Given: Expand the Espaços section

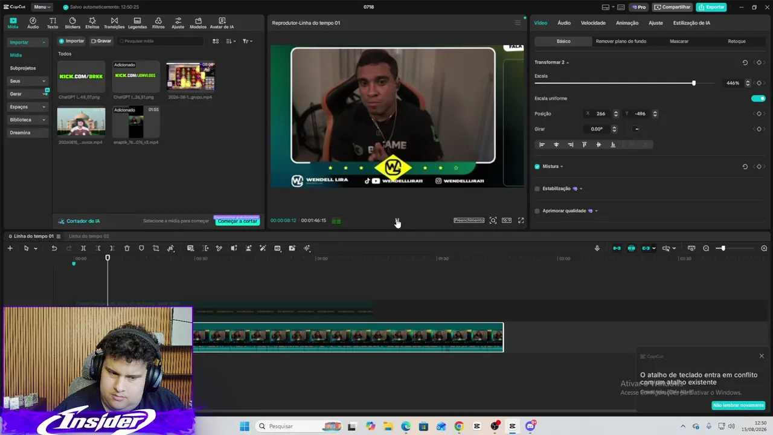Looking at the screenshot, I should point(27,107).
